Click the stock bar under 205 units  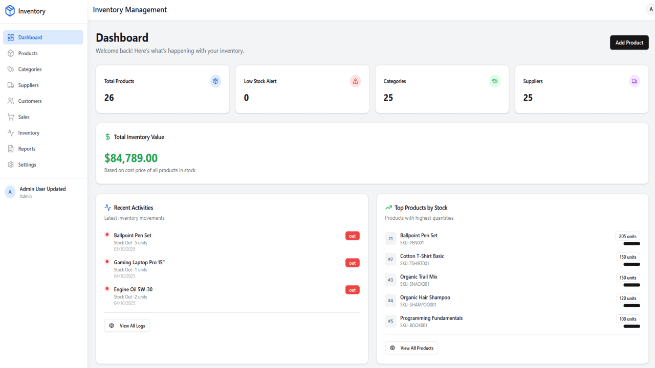pyautogui.click(x=632, y=244)
